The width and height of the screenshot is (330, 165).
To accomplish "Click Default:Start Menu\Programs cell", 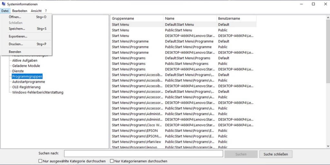I will [x=188, y=58].
